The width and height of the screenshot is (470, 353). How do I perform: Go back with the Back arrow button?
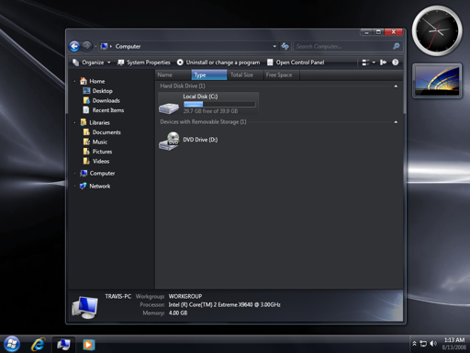pos(74,46)
